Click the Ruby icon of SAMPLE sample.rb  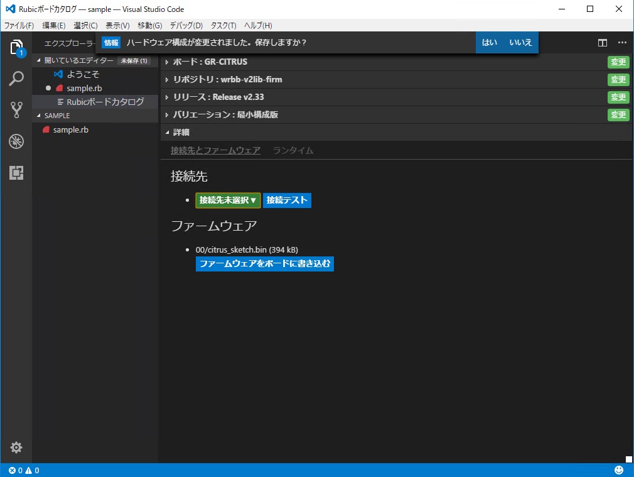[46, 129]
